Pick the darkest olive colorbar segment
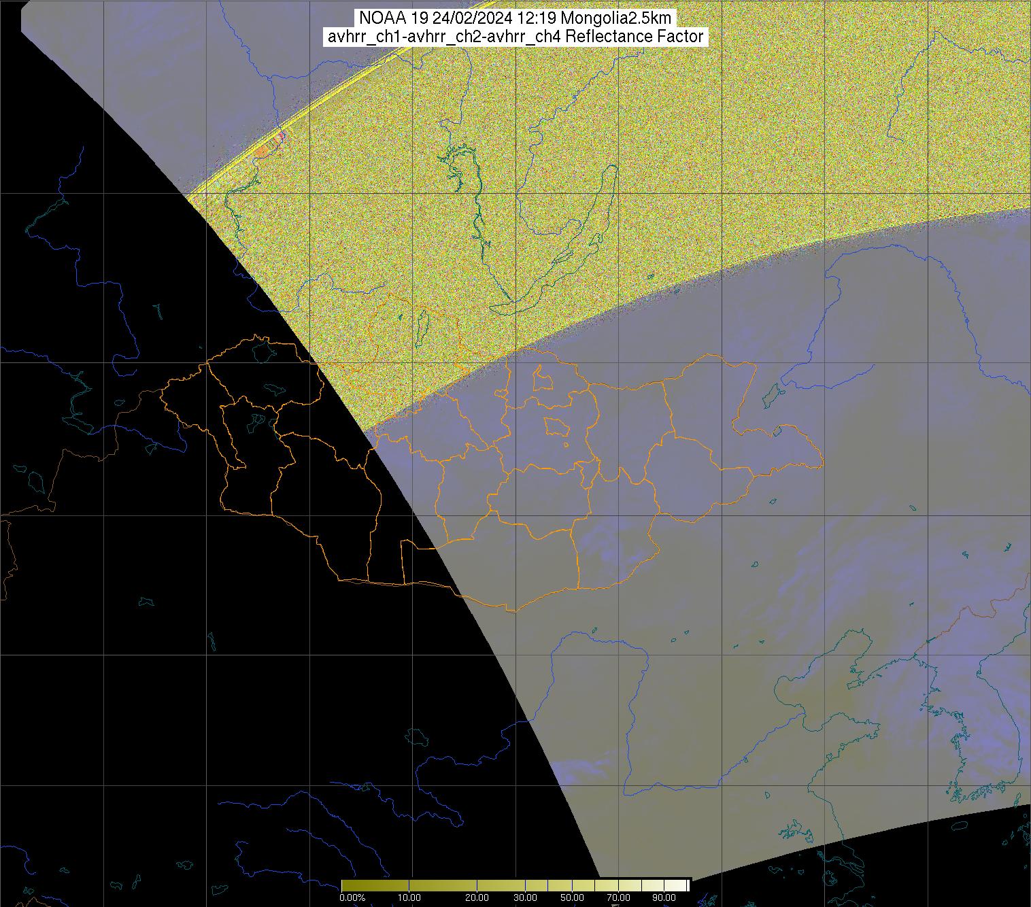 click(374, 885)
